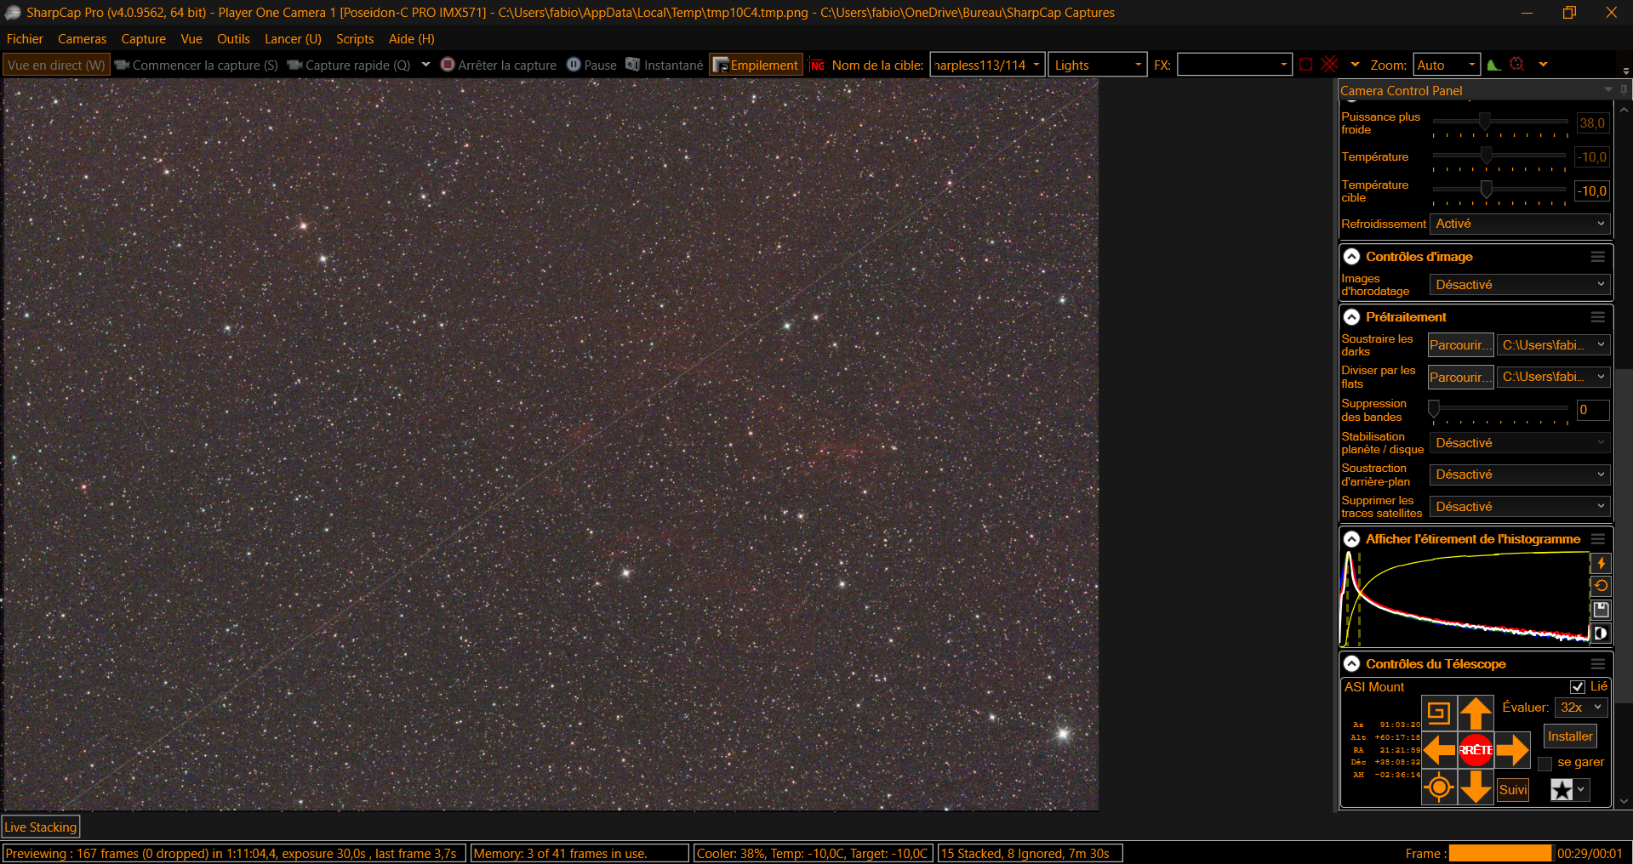The height and width of the screenshot is (864, 1633).
Task: Open the histogram stretch panel menu icon
Action: tap(1598, 539)
